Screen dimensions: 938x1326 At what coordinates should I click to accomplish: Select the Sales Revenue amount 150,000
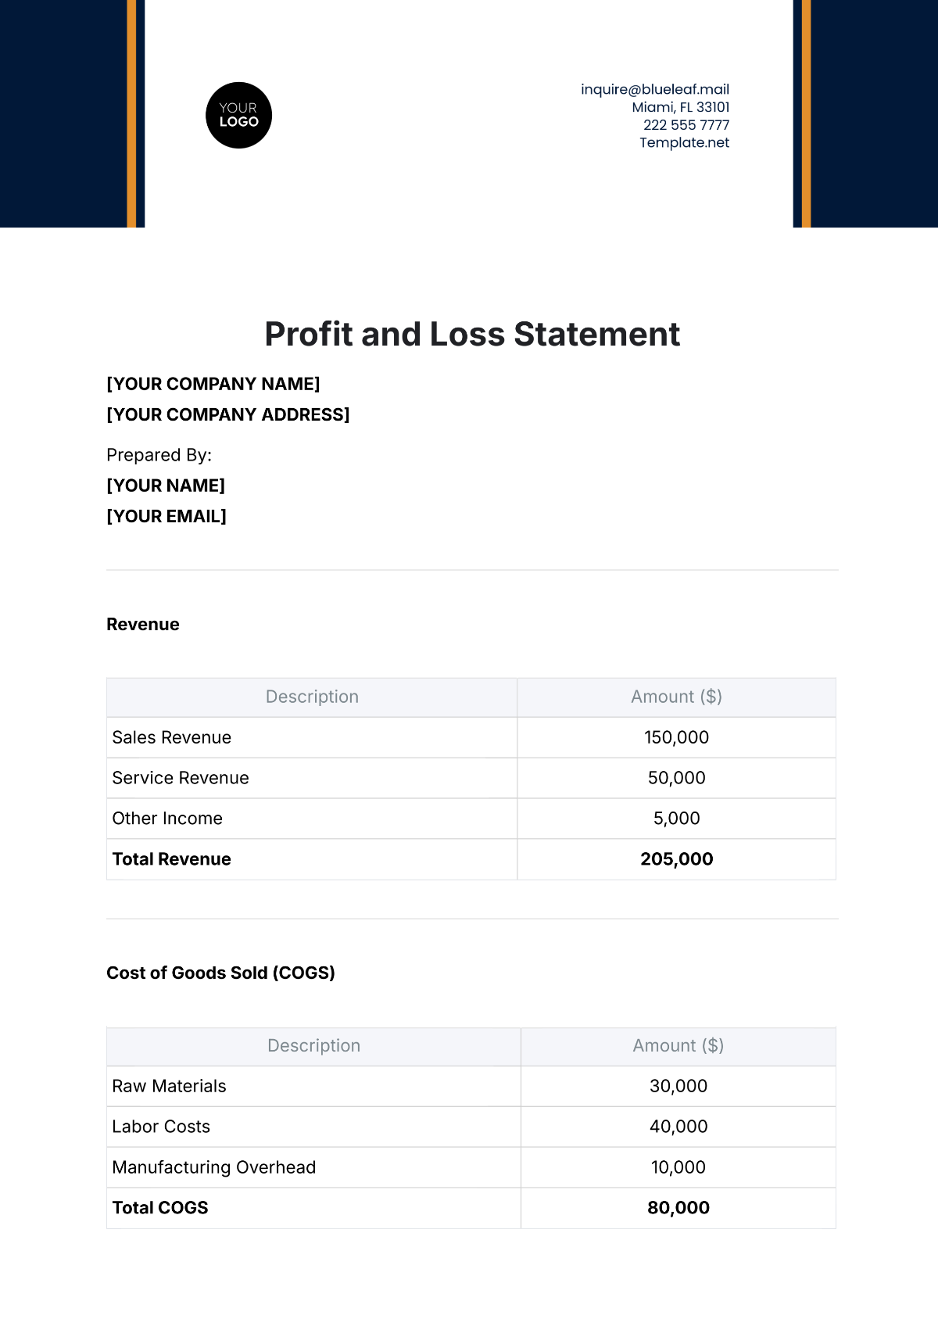tap(676, 737)
